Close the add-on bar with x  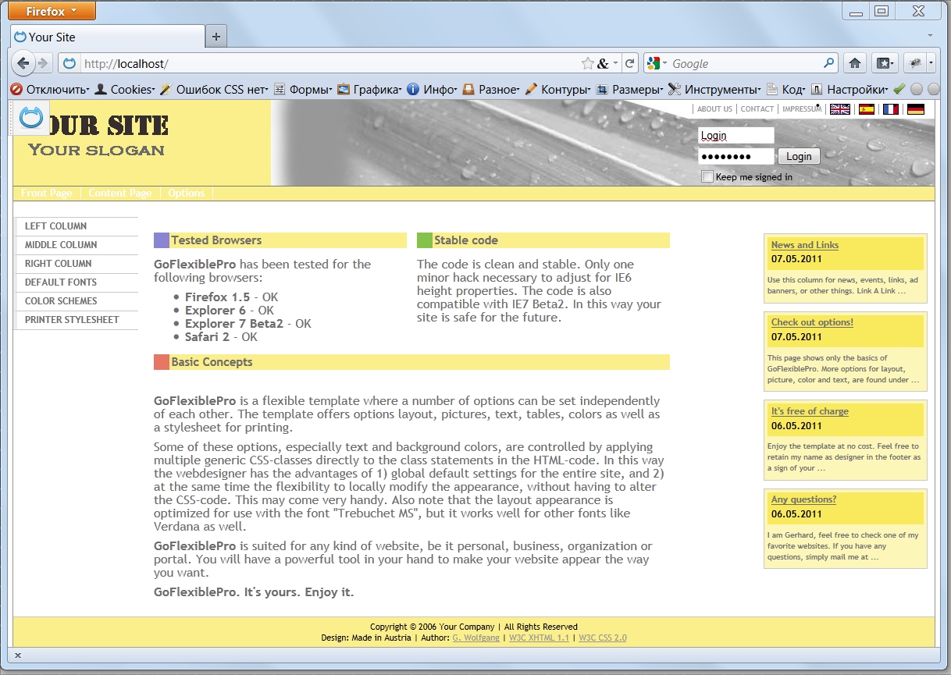pos(18,655)
